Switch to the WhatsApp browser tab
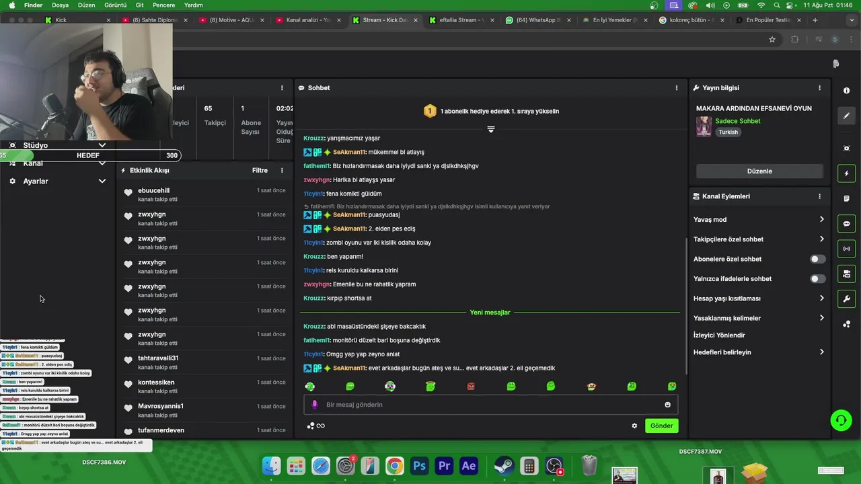 (x=537, y=20)
